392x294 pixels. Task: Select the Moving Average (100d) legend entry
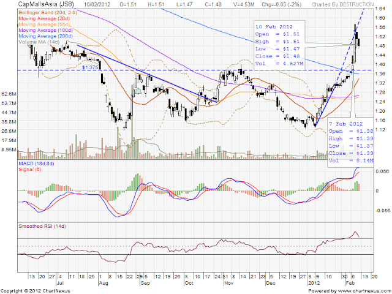click(x=45, y=30)
